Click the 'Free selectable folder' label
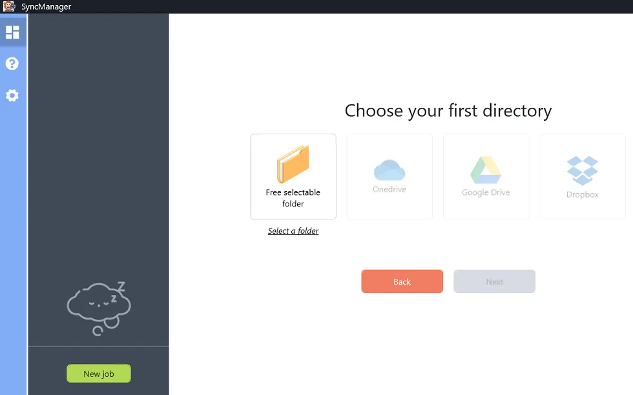Viewport: 633px width, 395px height. click(293, 198)
